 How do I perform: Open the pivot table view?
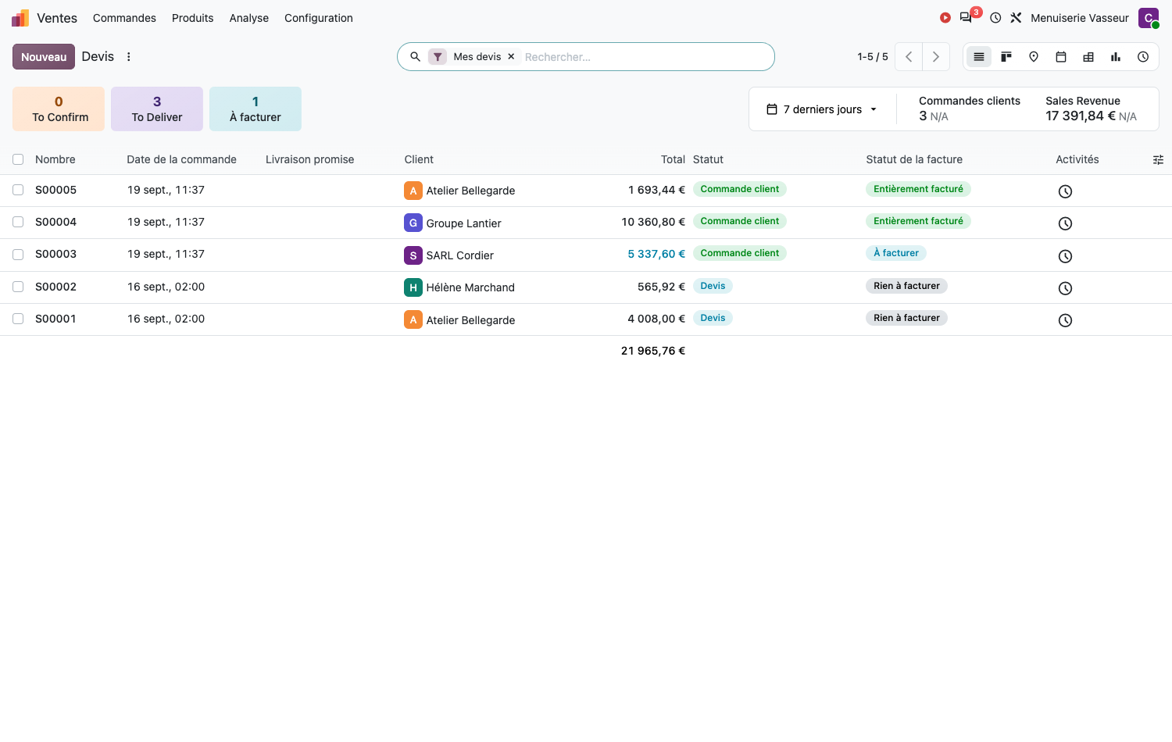coord(1088,57)
